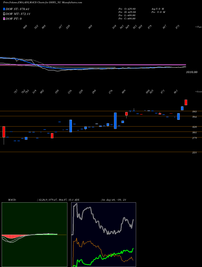Click the Lows marker label at right edge
Viewport: 202px width, 267px height.
click(x=199, y=91)
